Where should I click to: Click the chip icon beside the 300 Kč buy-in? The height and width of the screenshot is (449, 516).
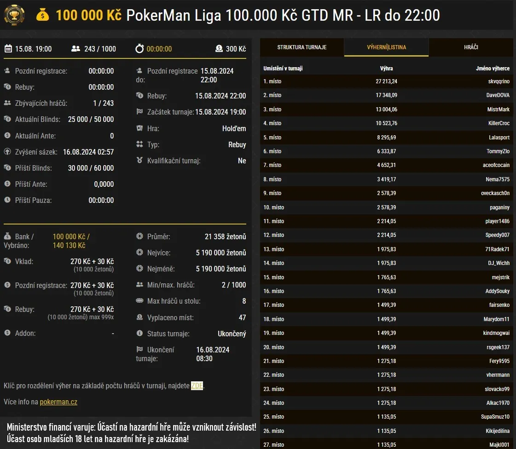[x=219, y=49]
